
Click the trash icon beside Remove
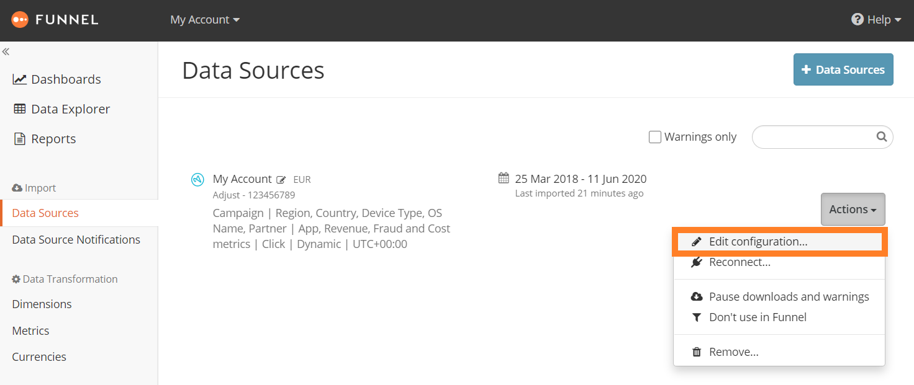tap(697, 352)
